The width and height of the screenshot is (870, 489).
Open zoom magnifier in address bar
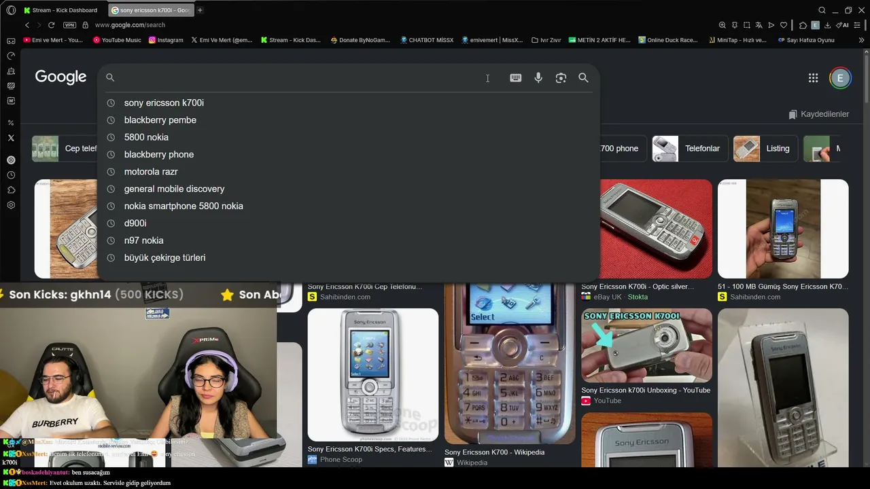click(722, 25)
